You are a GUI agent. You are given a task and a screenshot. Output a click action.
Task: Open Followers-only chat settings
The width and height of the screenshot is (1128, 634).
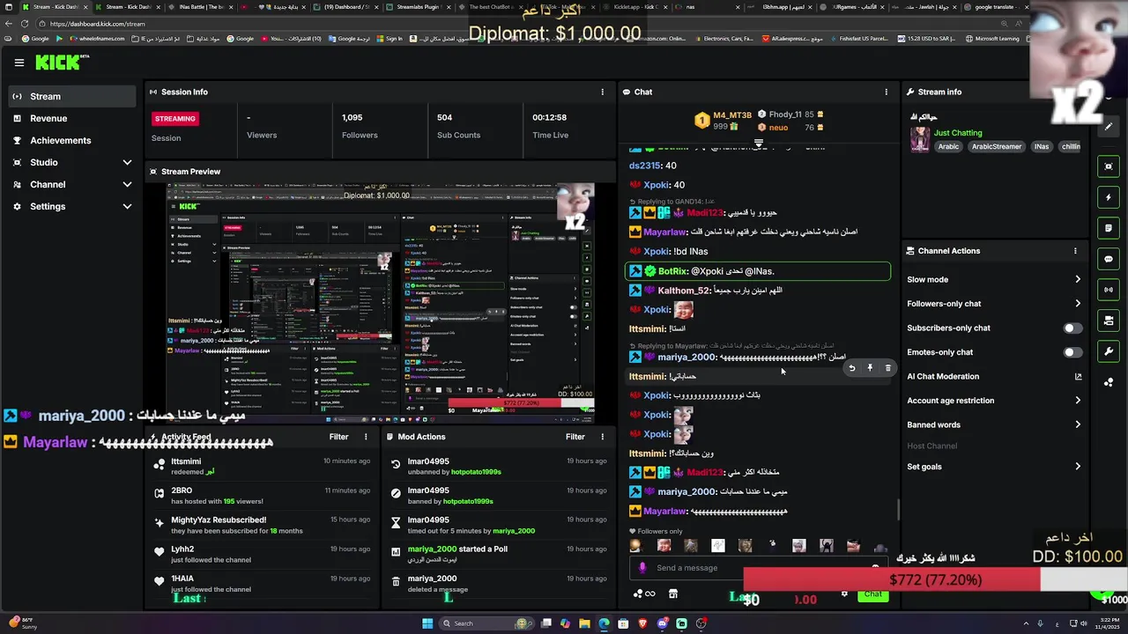(994, 304)
